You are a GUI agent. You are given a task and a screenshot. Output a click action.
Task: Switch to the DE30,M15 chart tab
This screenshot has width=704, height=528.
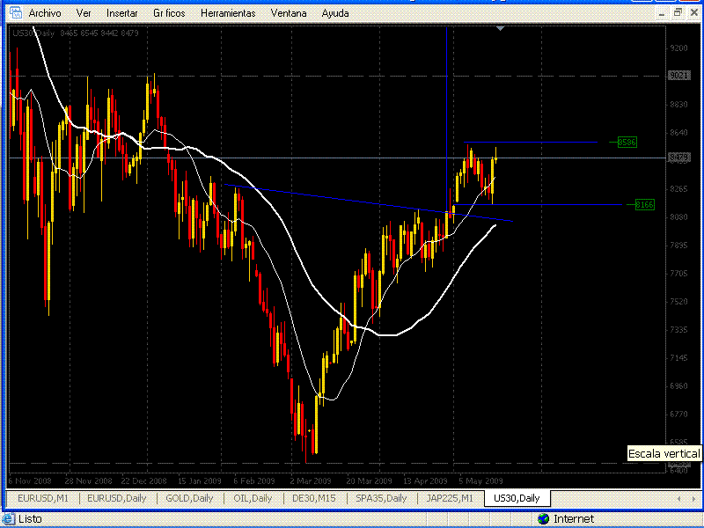[x=314, y=498]
